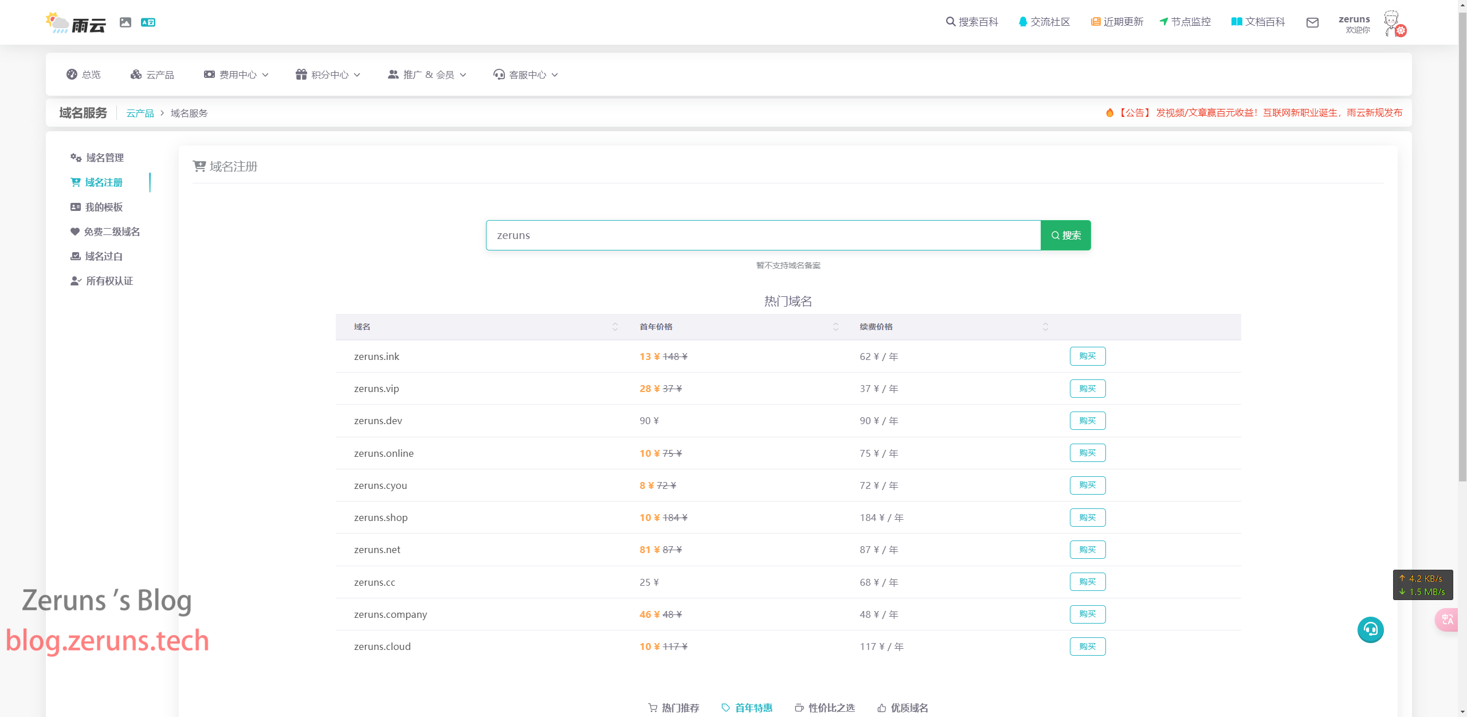
Task: Click the green 搜索 button
Action: point(1065,235)
